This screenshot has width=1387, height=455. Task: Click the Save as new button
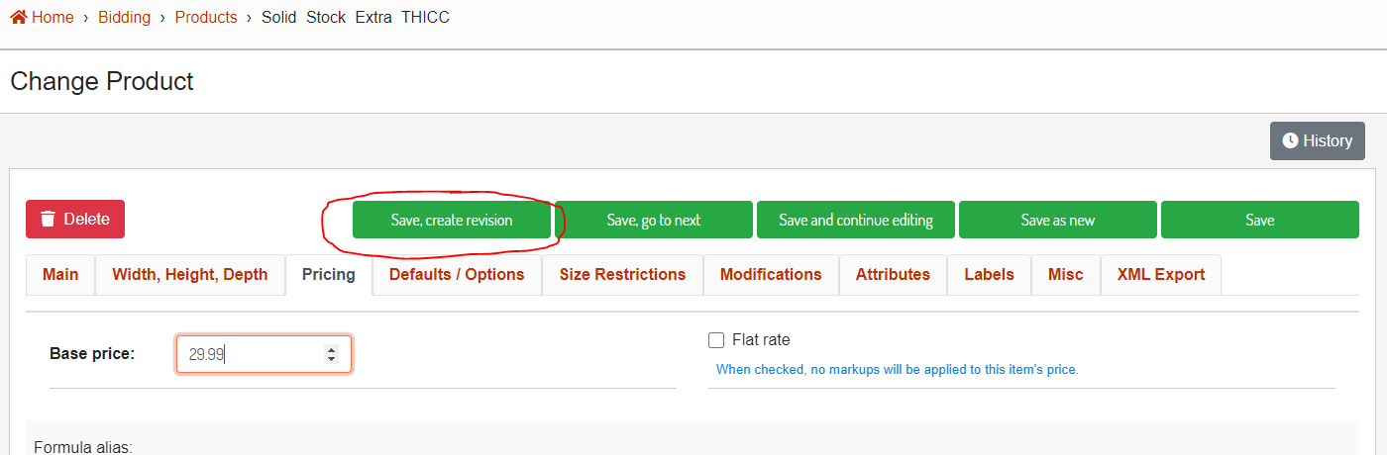coord(1058,220)
